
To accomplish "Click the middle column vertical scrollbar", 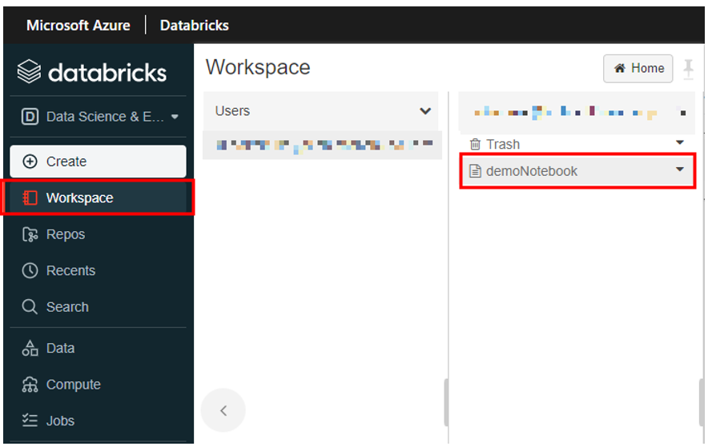I will pos(446,402).
